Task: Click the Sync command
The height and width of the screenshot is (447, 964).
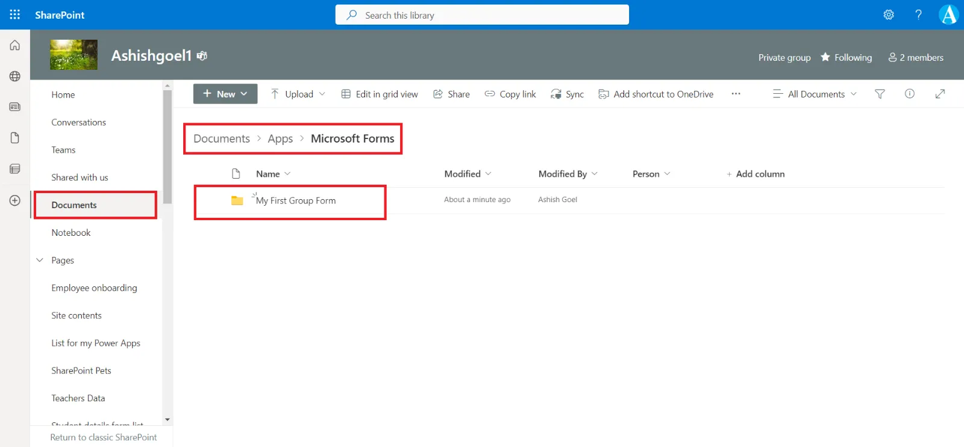Action: [567, 94]
